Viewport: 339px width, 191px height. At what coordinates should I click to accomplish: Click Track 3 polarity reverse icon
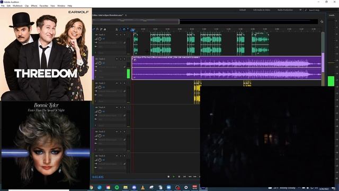125,91
